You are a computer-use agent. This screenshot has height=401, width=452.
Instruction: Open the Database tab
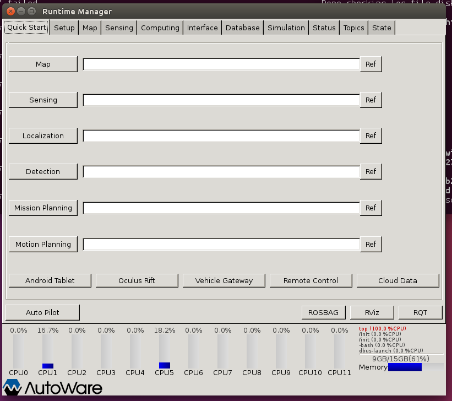coord(242,28)
